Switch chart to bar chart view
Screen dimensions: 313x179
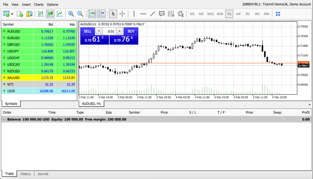click(41, 14)
